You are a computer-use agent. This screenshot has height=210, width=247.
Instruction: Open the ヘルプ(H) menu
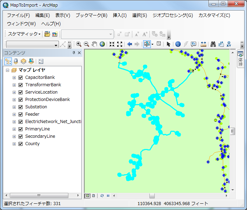pos(51,24)
